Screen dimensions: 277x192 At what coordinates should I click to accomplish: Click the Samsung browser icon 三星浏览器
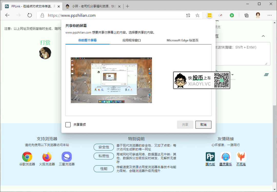[66, 157]
